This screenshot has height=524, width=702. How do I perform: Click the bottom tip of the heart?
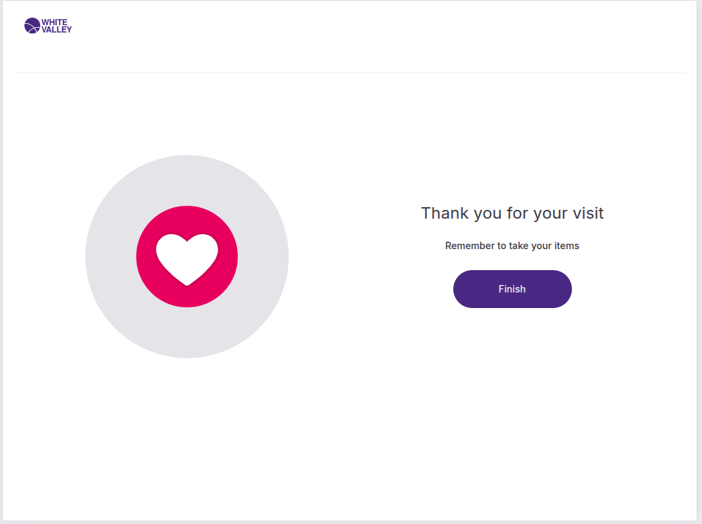click(187, 282)
